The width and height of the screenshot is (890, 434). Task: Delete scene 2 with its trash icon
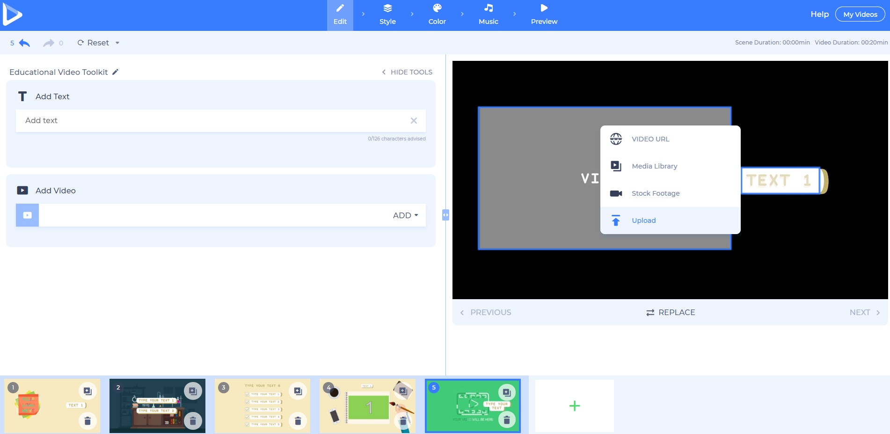(x=193, y=421)
